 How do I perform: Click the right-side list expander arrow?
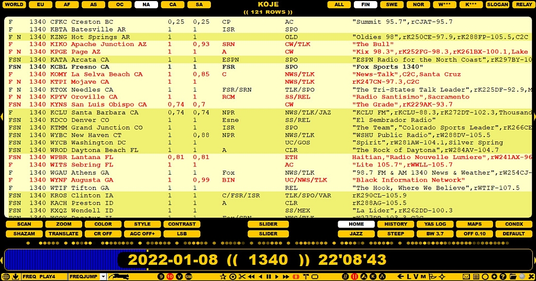(534, 117)
